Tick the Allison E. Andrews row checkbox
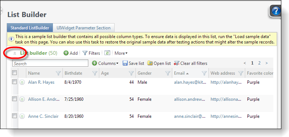Image resolution: width=289 pixels, height=137 pixels. pyautogui.click(x=14, y=99)
